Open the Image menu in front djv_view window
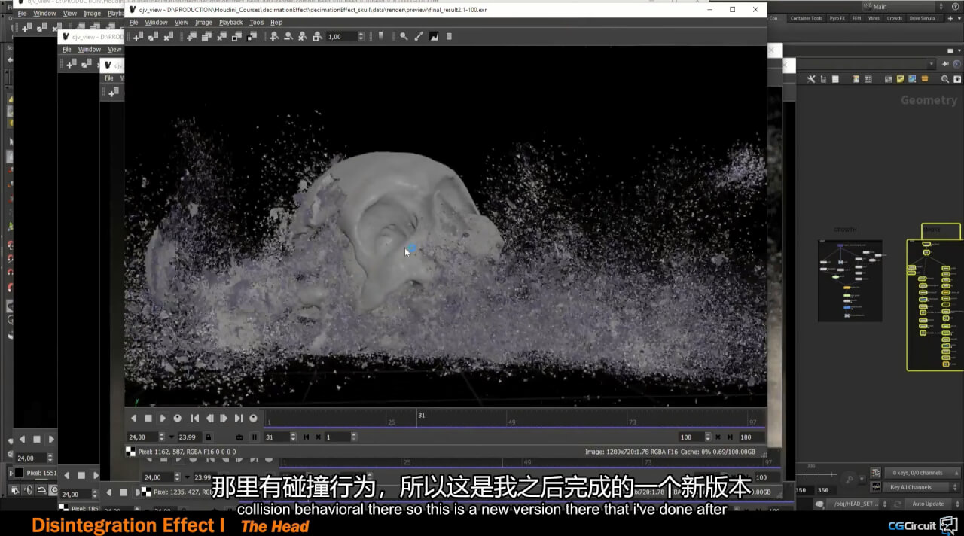The width and height of the screenshot is (964, 536). [x=203, y=23]
